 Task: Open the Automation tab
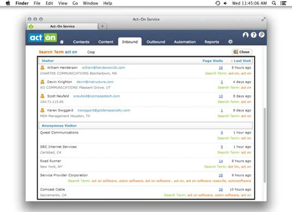pyautogui.click(x=184, y=42)
